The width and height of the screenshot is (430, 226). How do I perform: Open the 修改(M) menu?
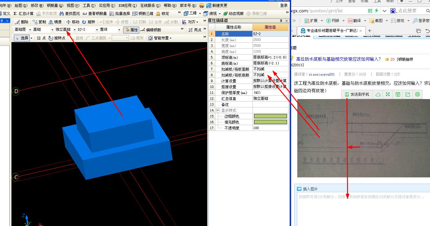click(x=37, y=6)
